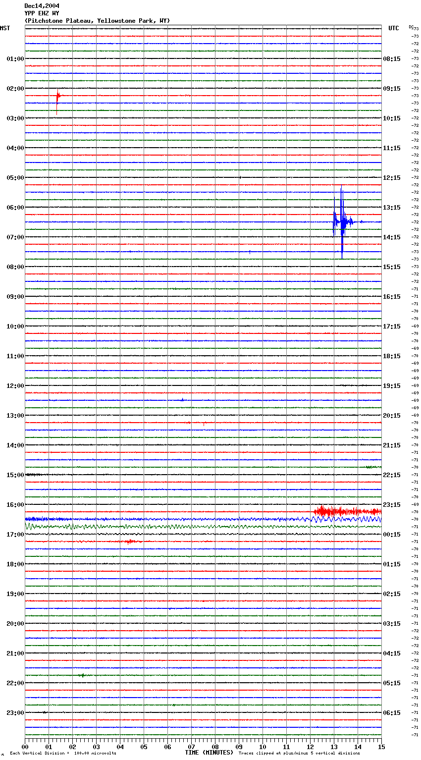Click minute tick label 03 on axis

point(96,747)
